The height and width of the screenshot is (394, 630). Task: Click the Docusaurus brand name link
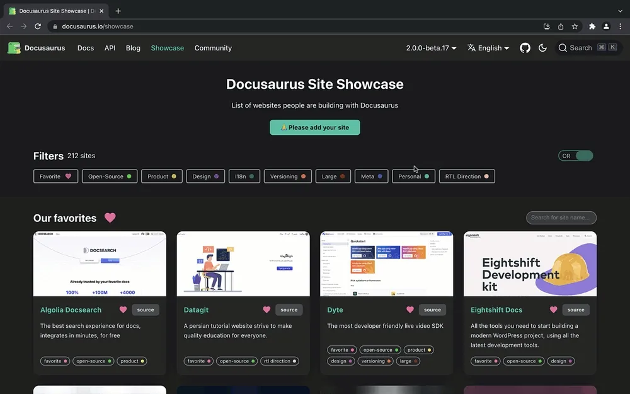(x=45, y=48)
